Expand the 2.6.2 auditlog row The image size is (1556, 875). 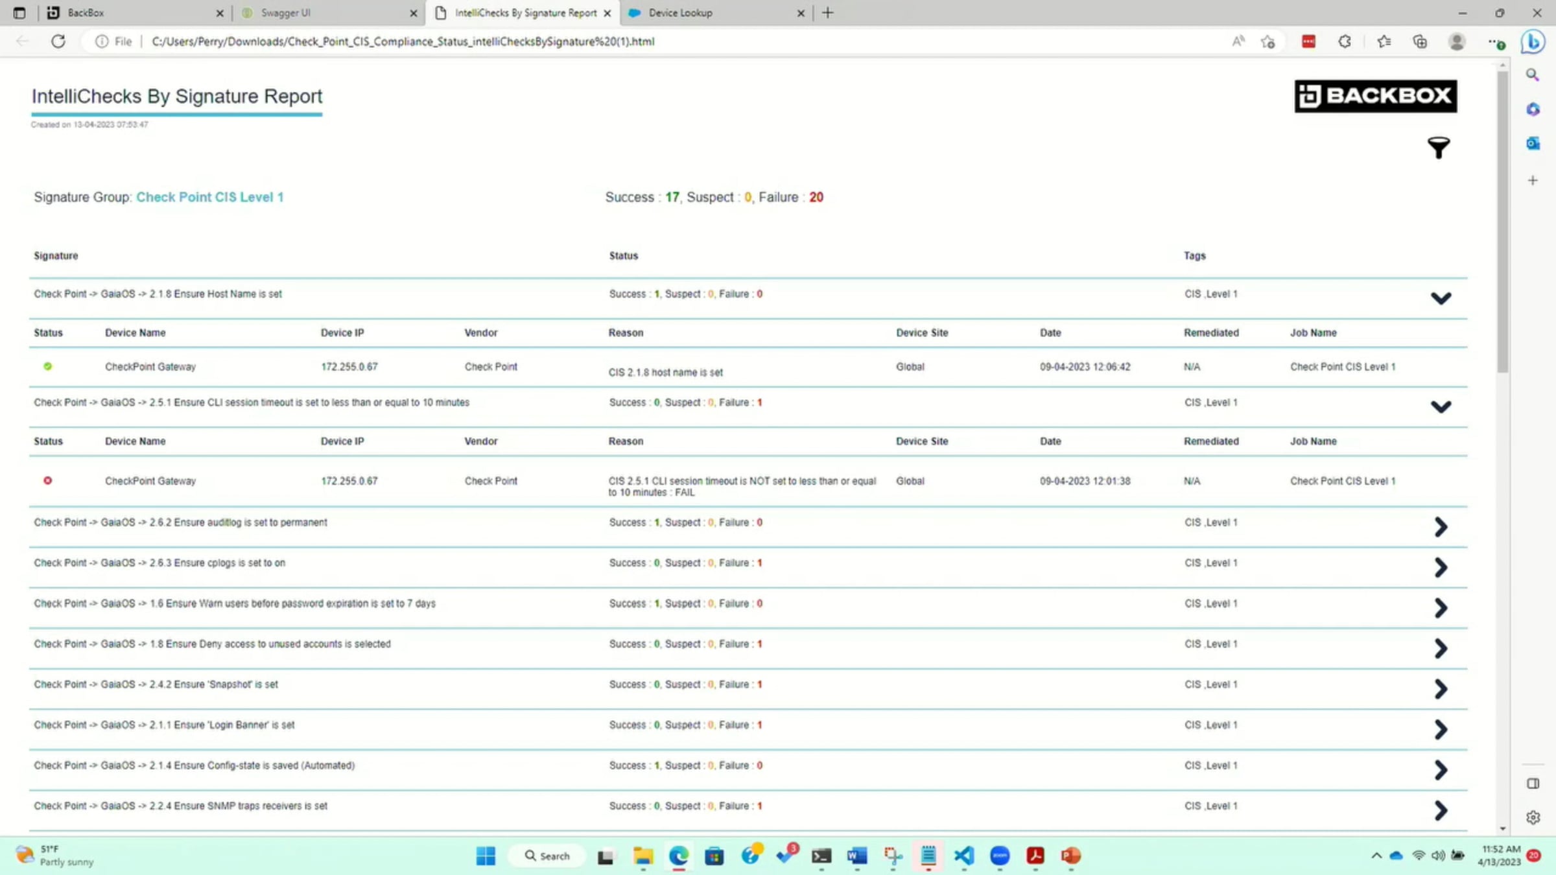tap(1441, 526)
